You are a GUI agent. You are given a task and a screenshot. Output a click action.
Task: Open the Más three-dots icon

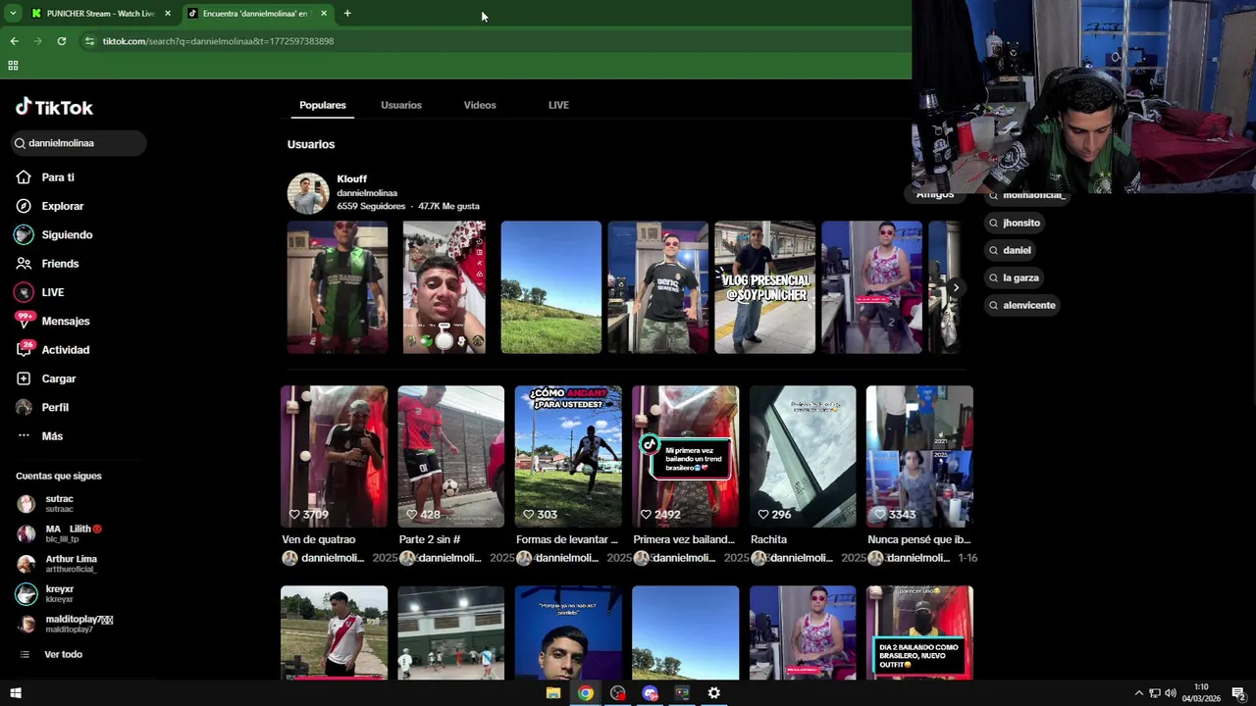[x=24, y=436]
